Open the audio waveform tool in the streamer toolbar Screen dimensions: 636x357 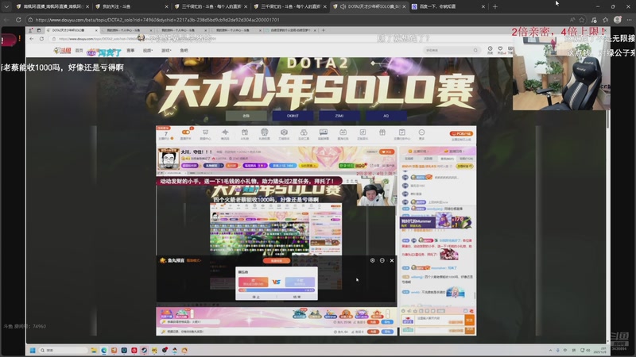pyautogui.click(x=225, y=132)
